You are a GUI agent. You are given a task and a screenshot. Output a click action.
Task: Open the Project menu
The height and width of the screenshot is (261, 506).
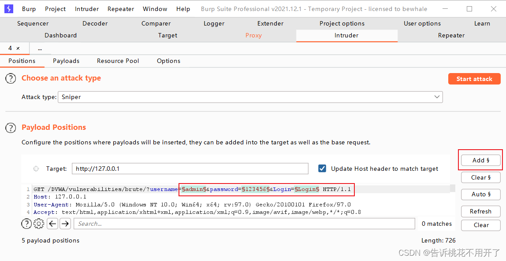(x=56, y=9)
